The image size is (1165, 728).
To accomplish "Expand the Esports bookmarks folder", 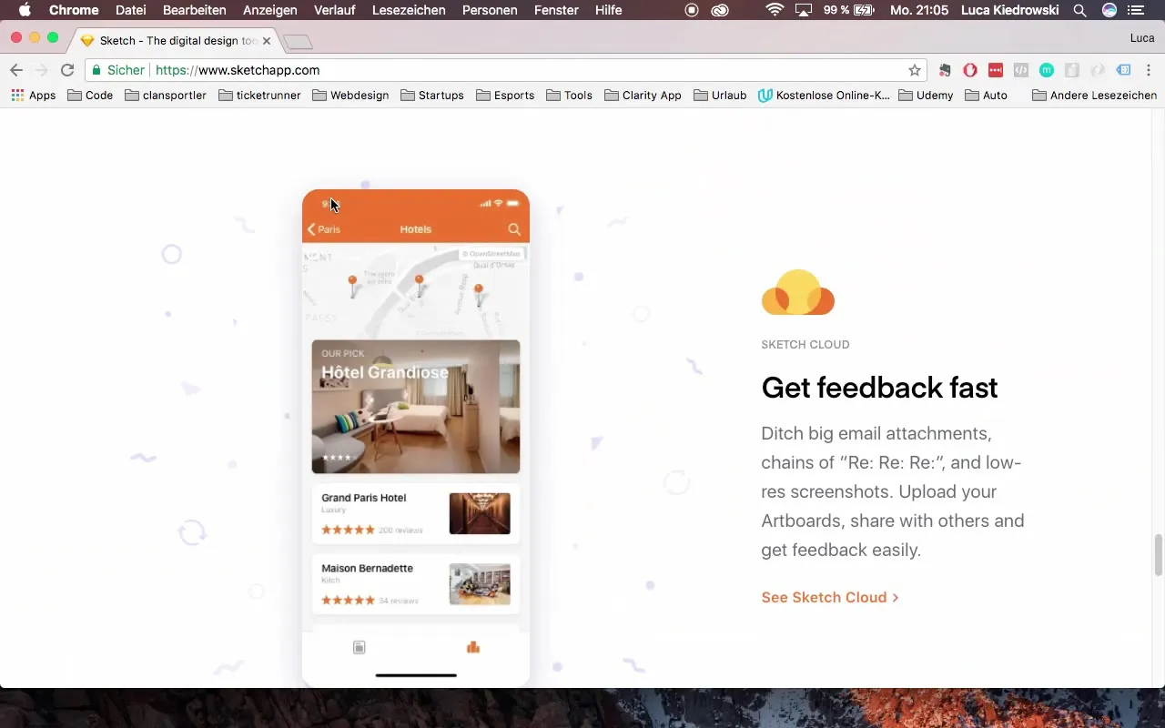I will pos(505,95).
